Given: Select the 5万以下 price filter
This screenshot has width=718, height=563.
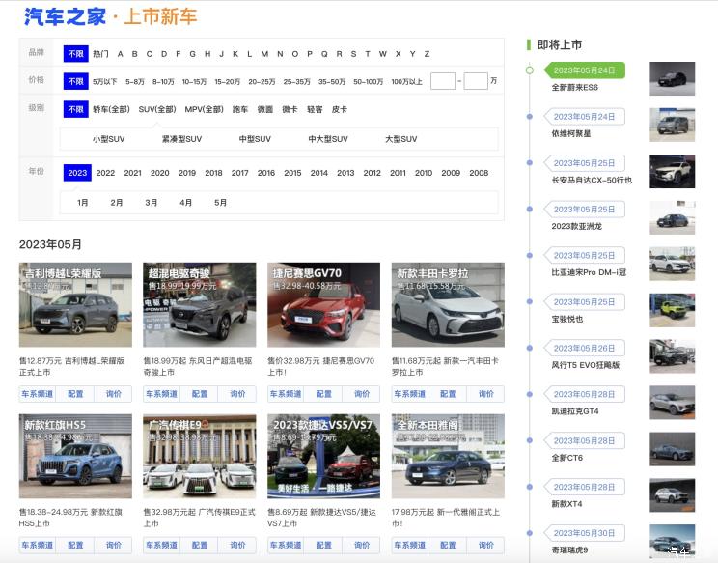Looking at the screenshot, I should coord(105,81).
